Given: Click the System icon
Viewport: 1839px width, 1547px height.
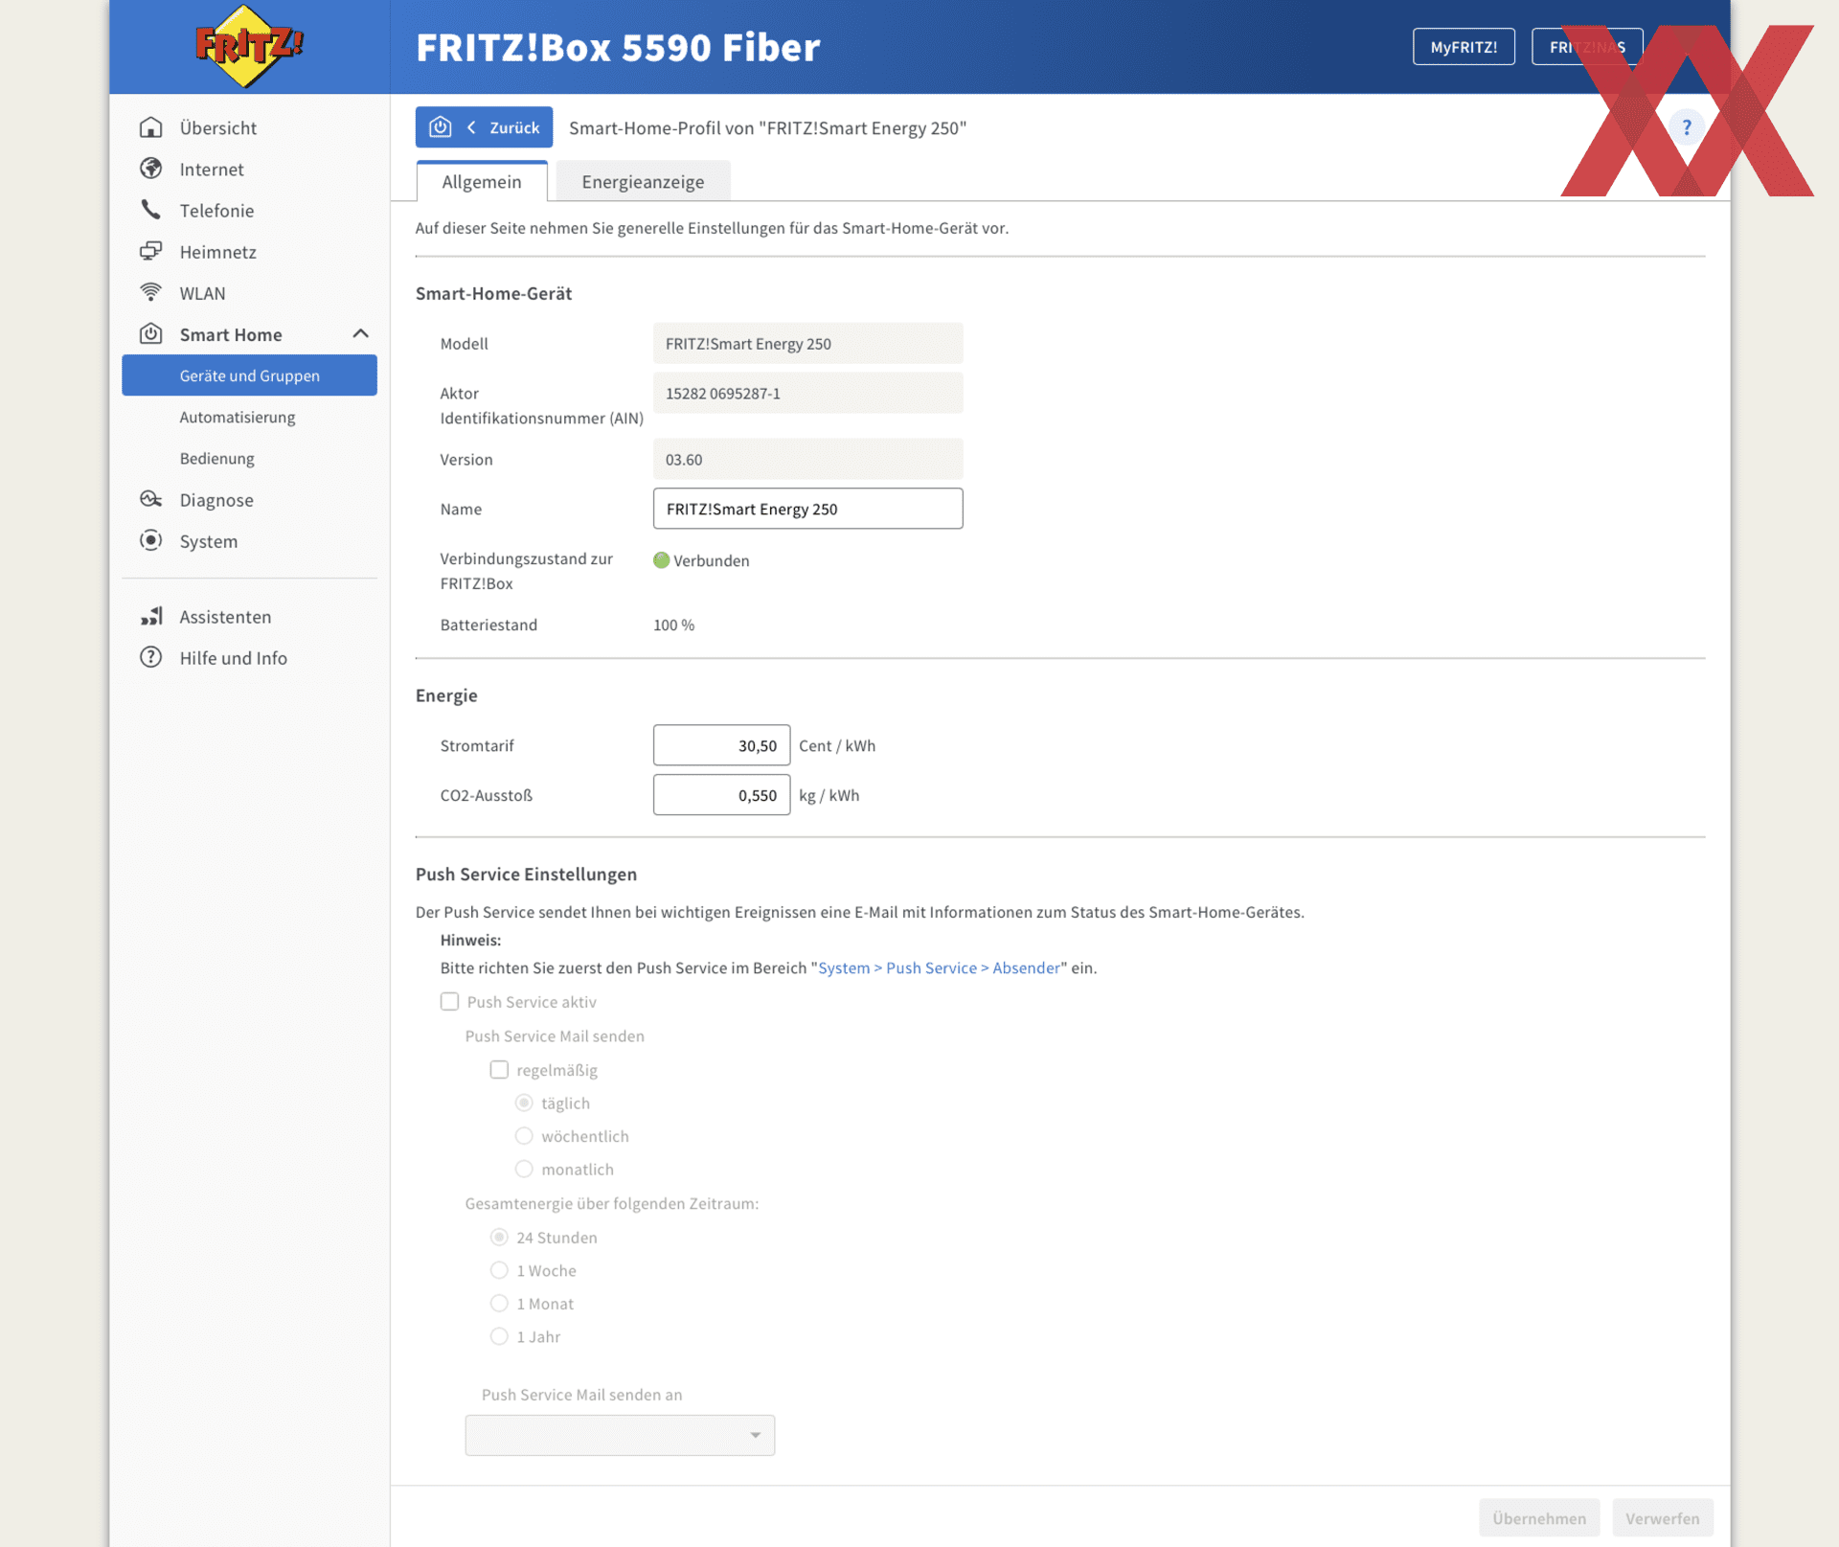Looking at the screenshot, I should click(x=150, y=540).
